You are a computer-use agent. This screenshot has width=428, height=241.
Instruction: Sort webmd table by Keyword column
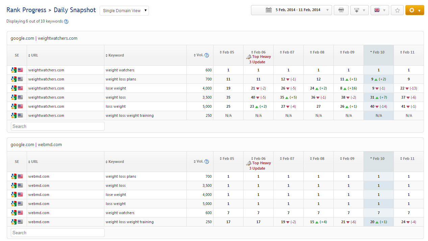(x=116, y=162)
